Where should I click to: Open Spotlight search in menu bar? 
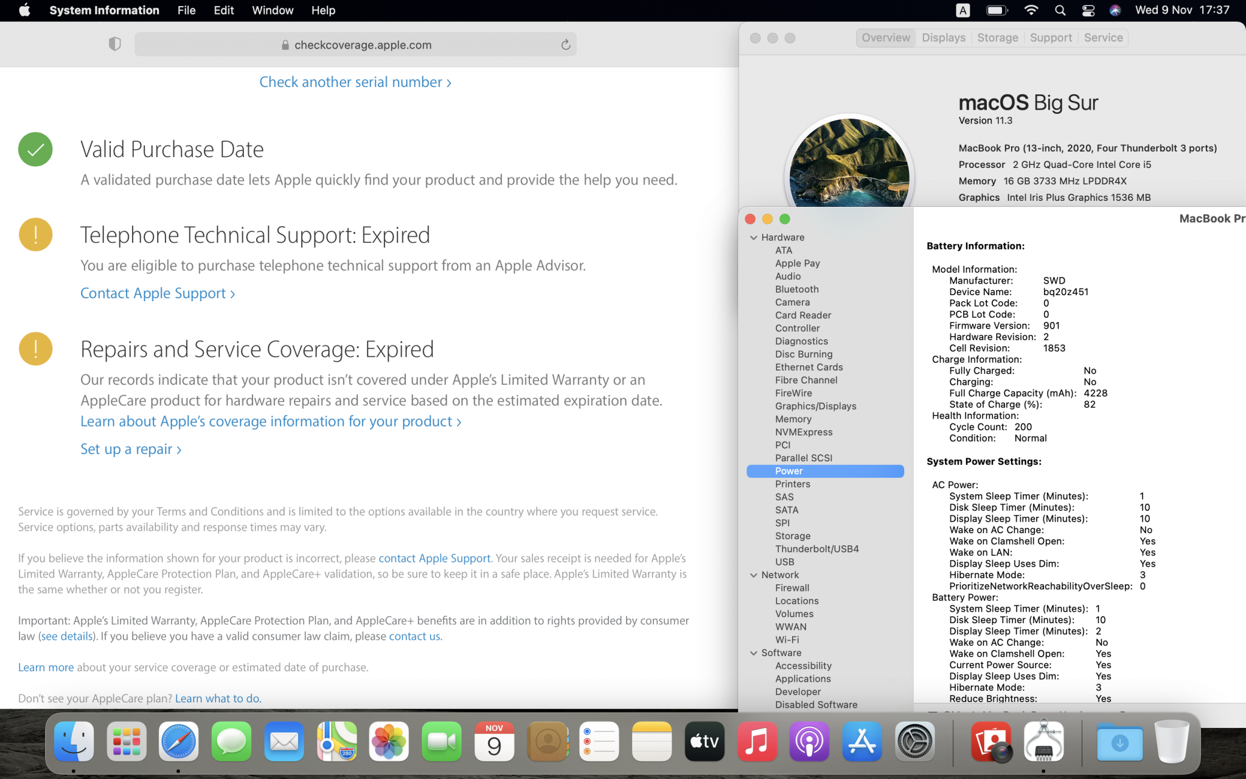tap(1060, 10)
